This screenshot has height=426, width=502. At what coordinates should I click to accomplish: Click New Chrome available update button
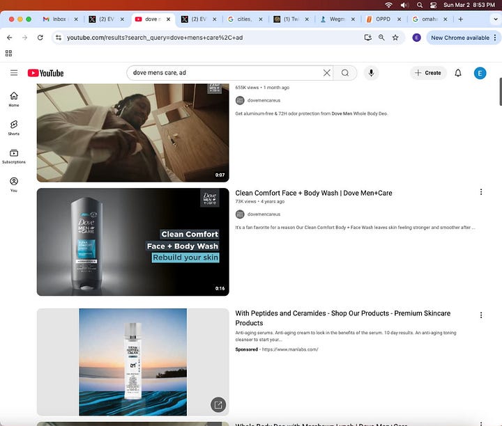(459, 38)
